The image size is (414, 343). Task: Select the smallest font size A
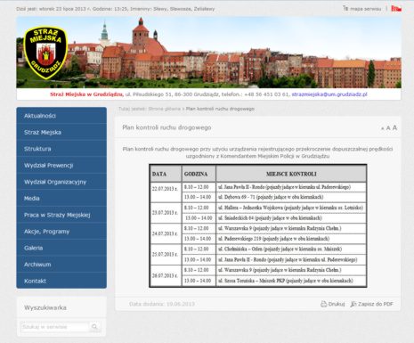(383, 128)
